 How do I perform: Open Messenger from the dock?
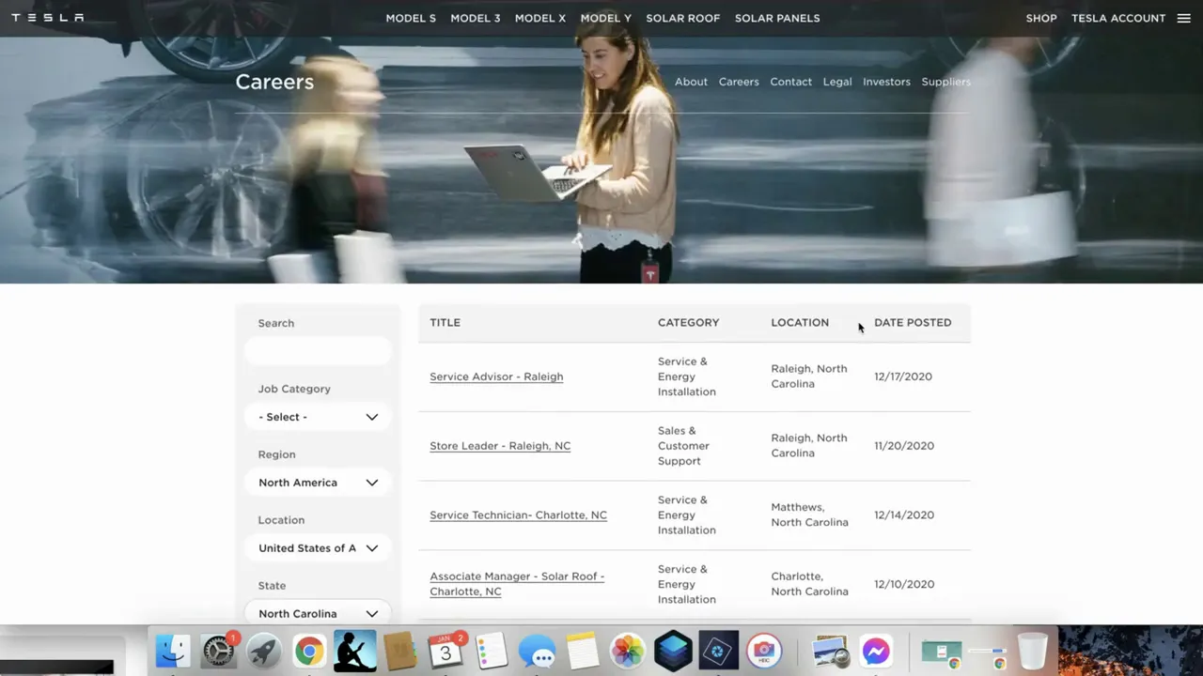[876, 651]
